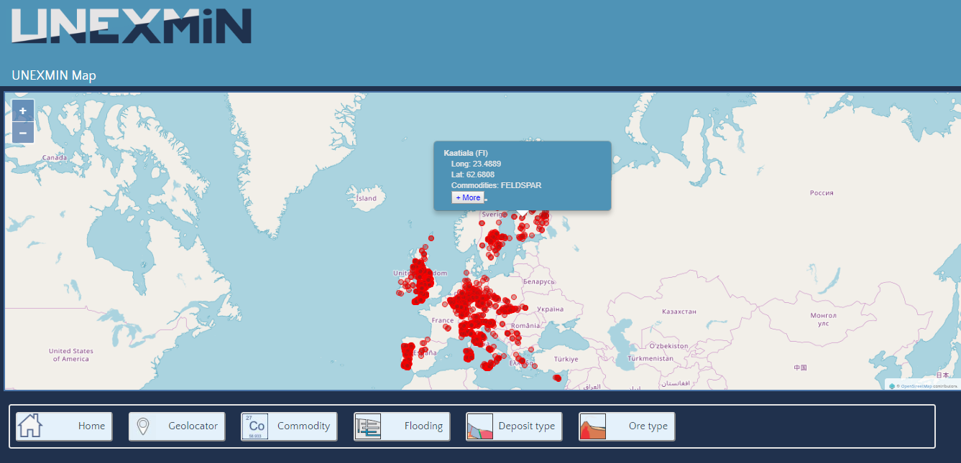
Task: Select the Co element Commodity icon
Action: 254,426
